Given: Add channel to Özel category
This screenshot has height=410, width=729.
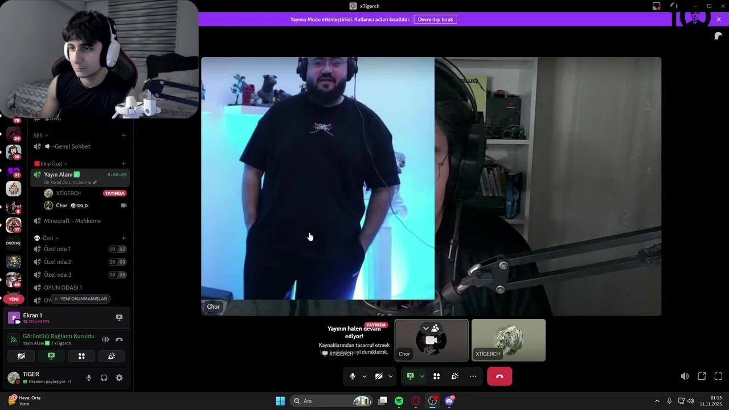Looking at the screenshot, I should tap(124, 238).
